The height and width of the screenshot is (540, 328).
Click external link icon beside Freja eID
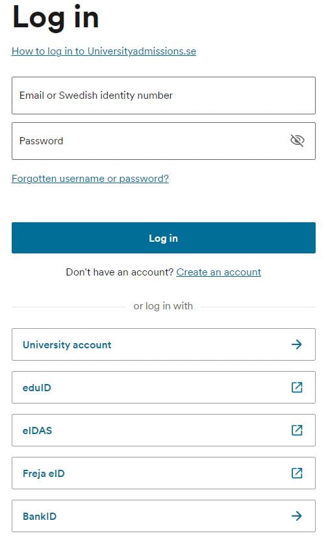click(297, 473)
